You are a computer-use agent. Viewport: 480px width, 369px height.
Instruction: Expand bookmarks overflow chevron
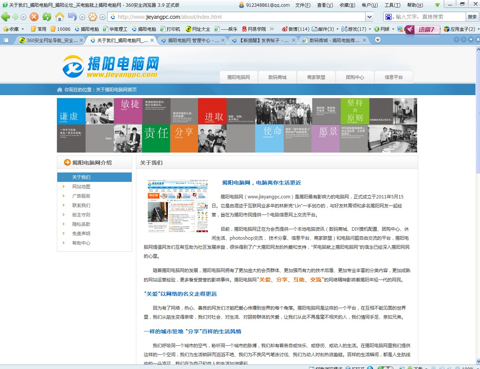pyautogui.click(x=272, y=29)
